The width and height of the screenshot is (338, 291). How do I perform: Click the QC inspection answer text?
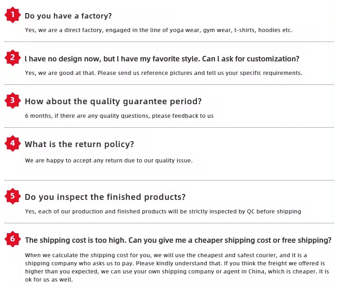point(163,212)
